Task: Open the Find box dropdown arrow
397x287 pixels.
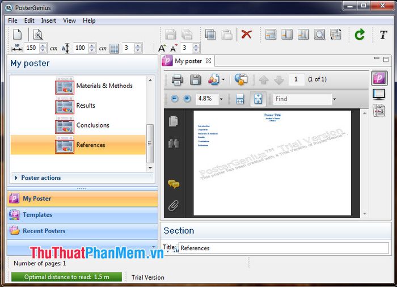Action: point(335,99)
